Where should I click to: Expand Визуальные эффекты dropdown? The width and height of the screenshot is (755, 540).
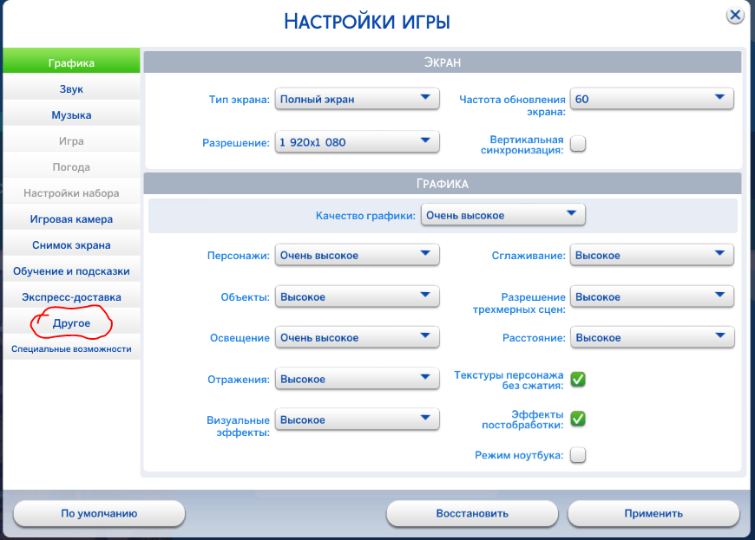[x=357, y=420]
